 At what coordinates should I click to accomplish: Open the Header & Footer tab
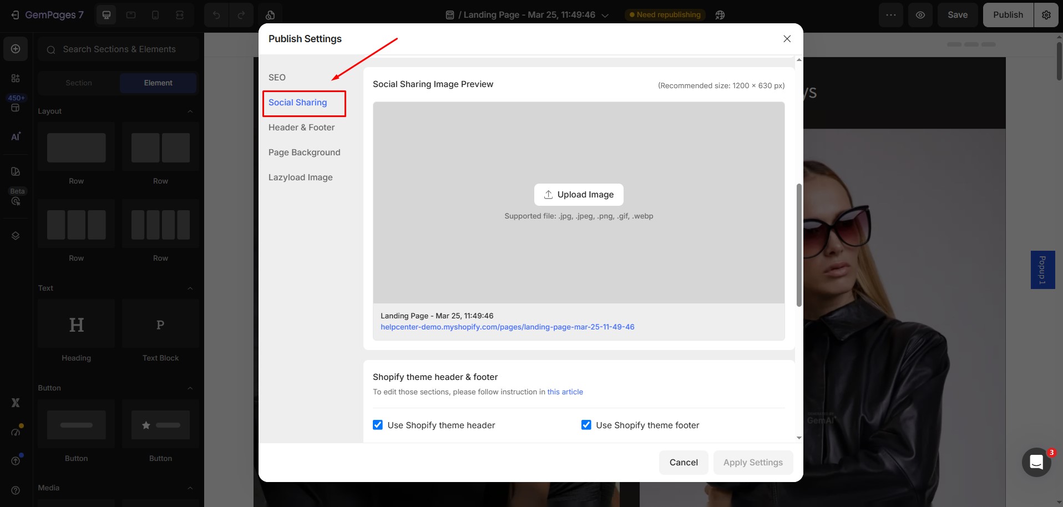pos(301,128)
